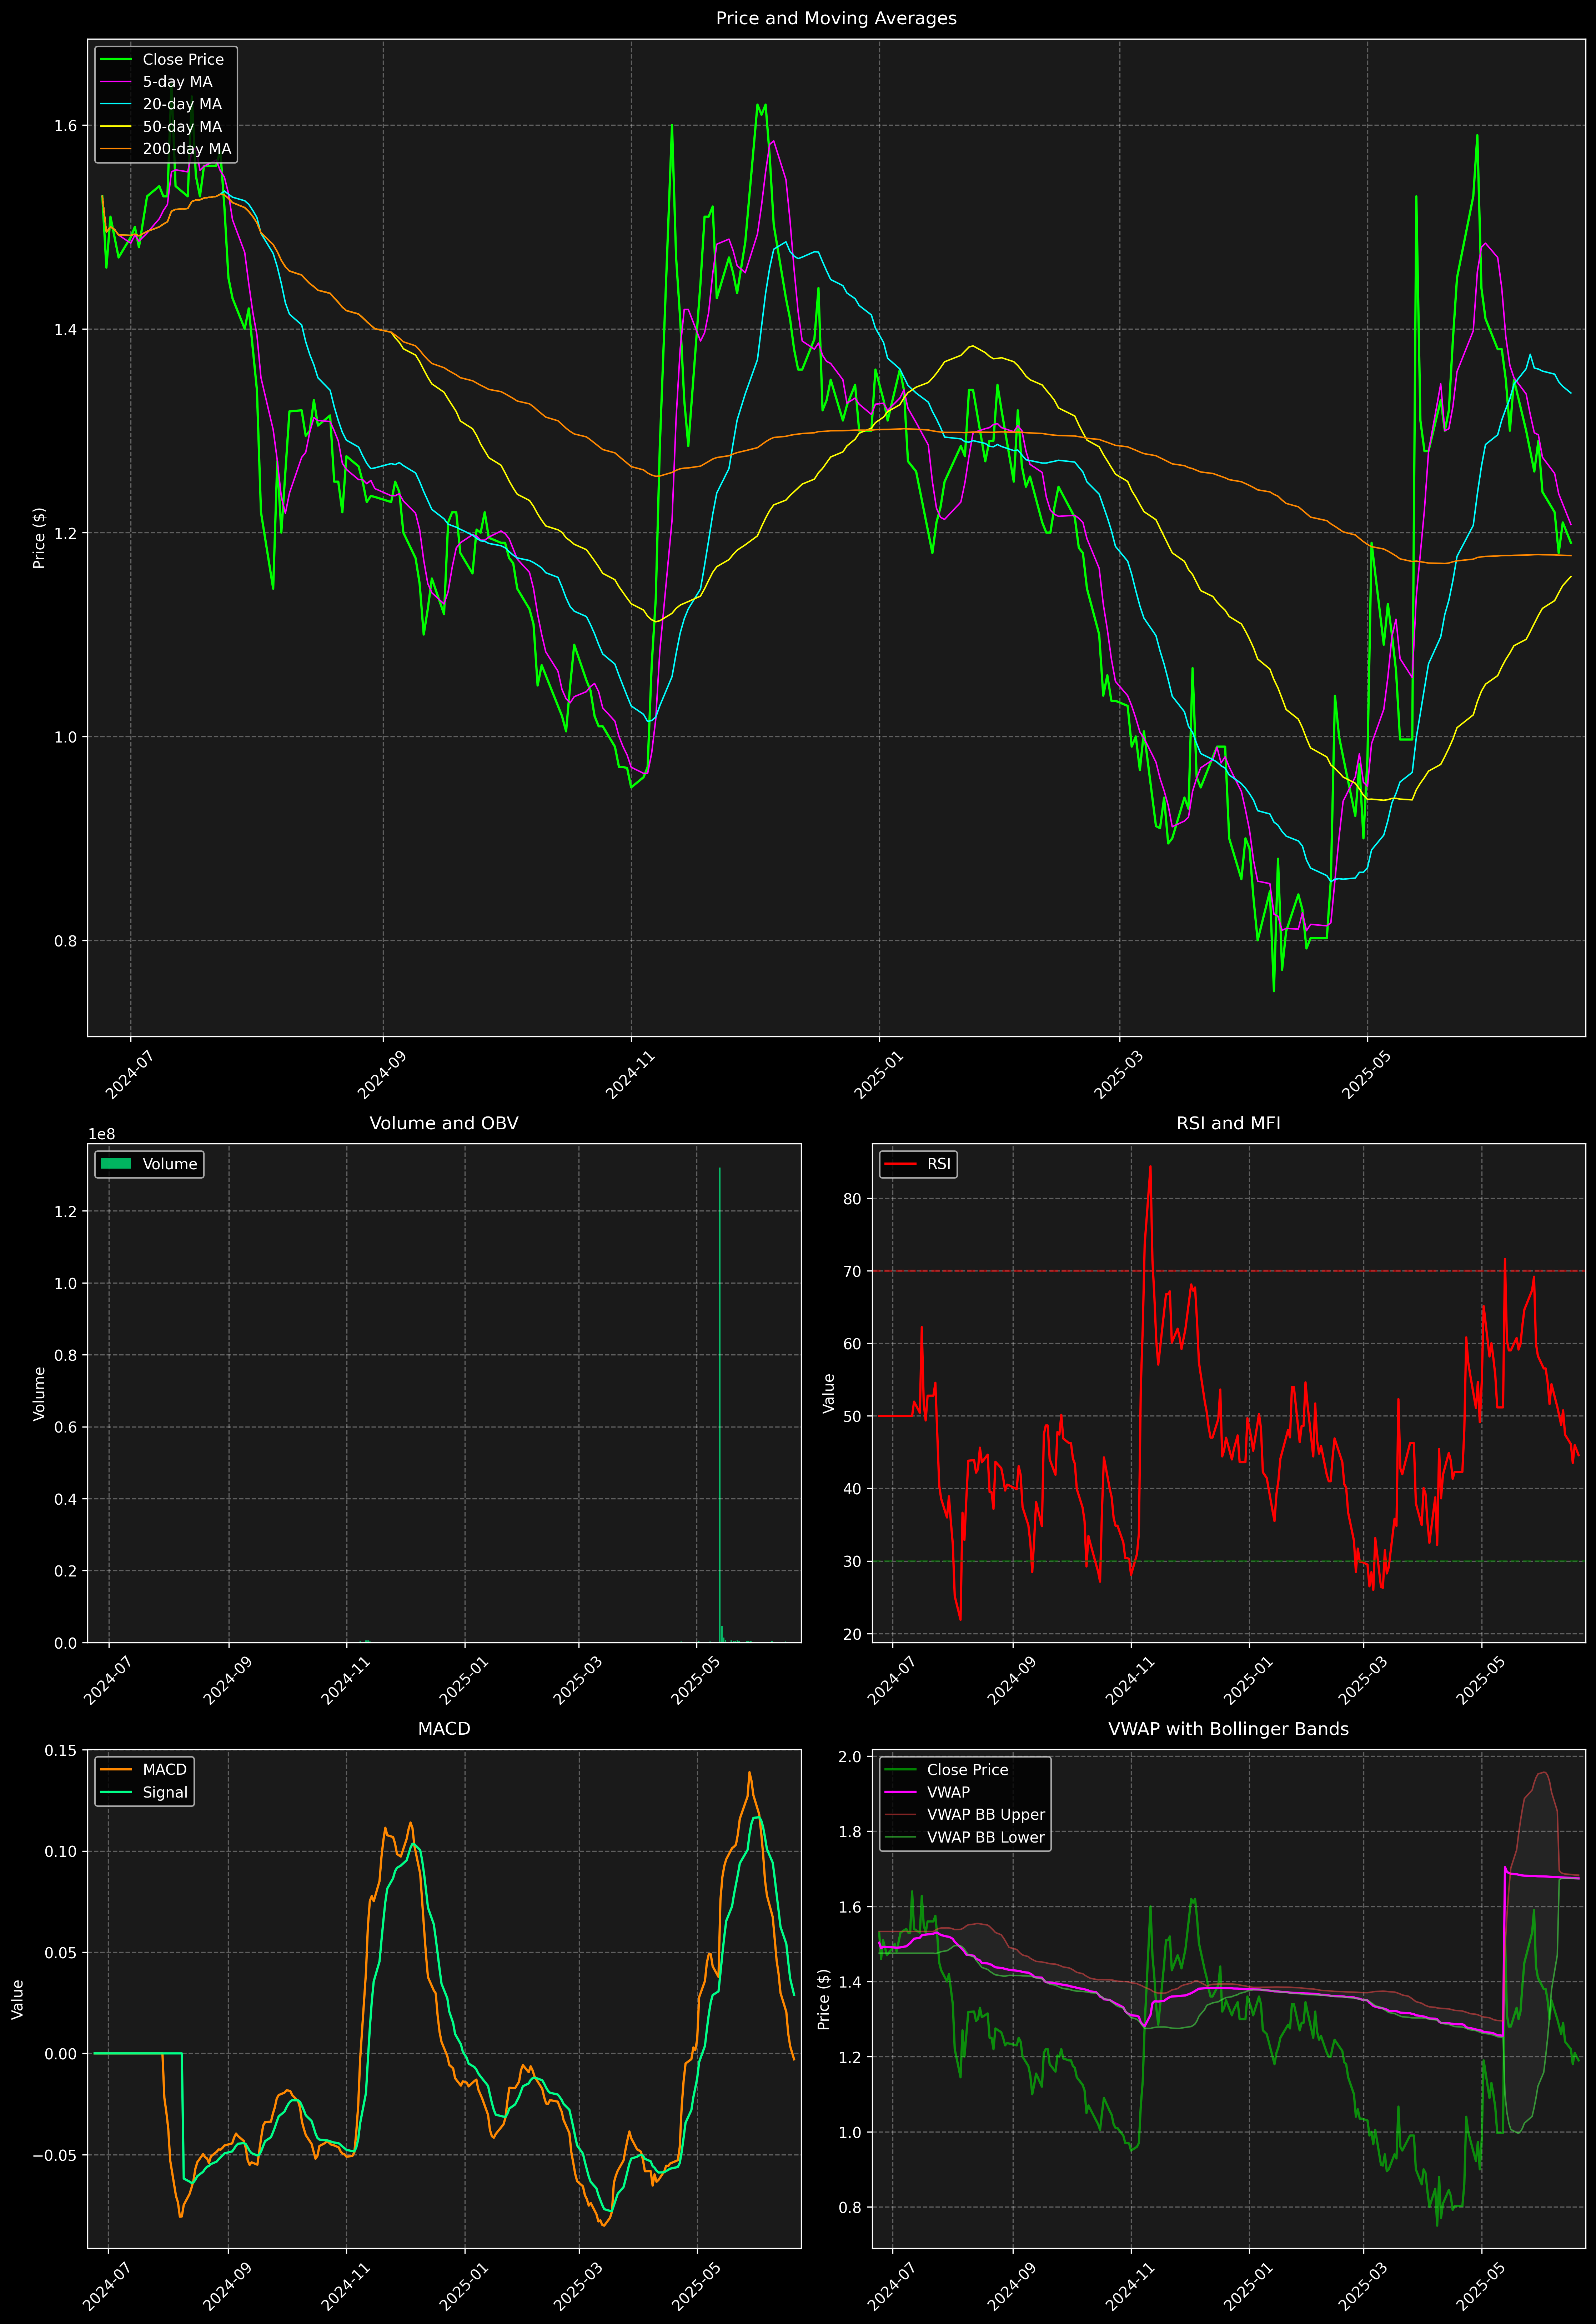
Task: Select 'VWAP BB Lower' legend entry
Action: click(986, 1837)
